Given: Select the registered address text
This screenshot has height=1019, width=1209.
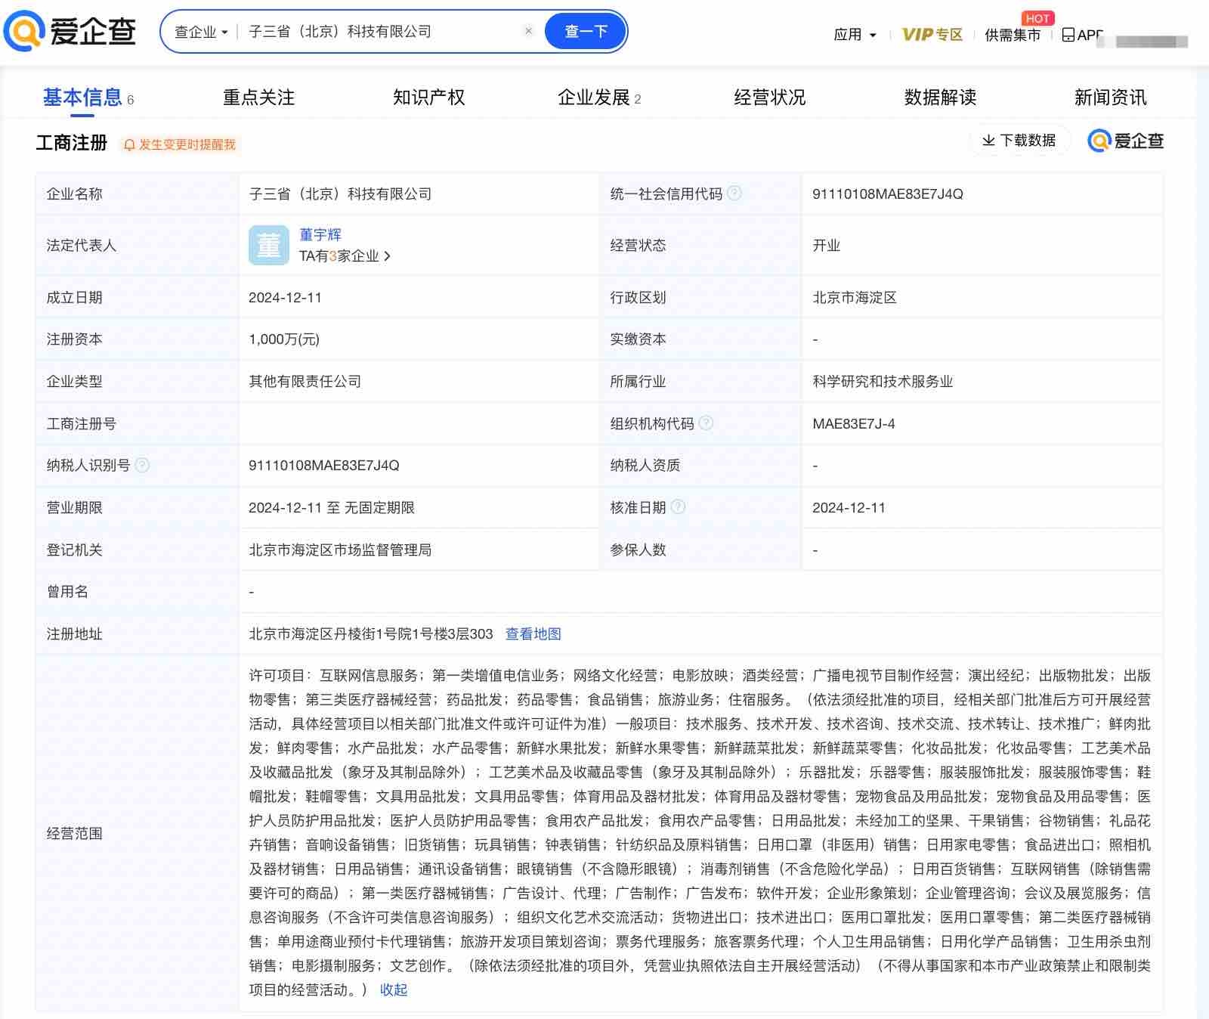Looking at the screenshot, I should click(371, 634).
